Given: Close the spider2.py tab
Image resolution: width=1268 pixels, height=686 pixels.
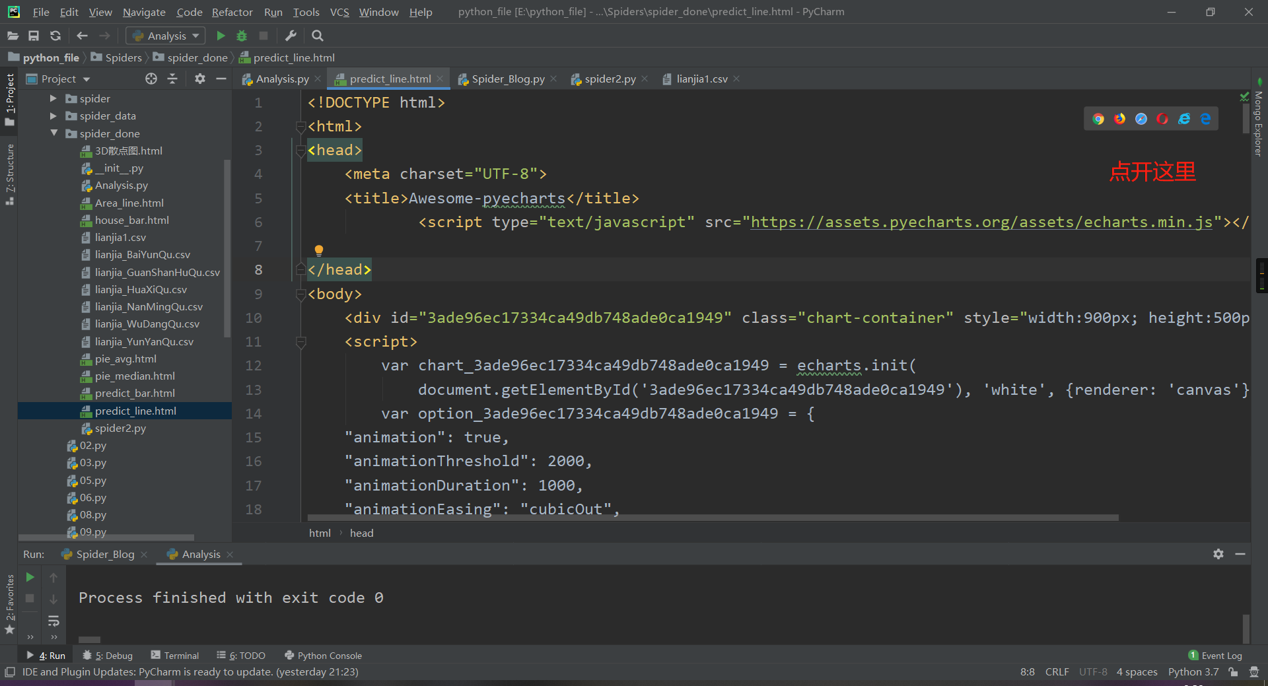Looking at the screenshot, I should [x=645, y=79].
